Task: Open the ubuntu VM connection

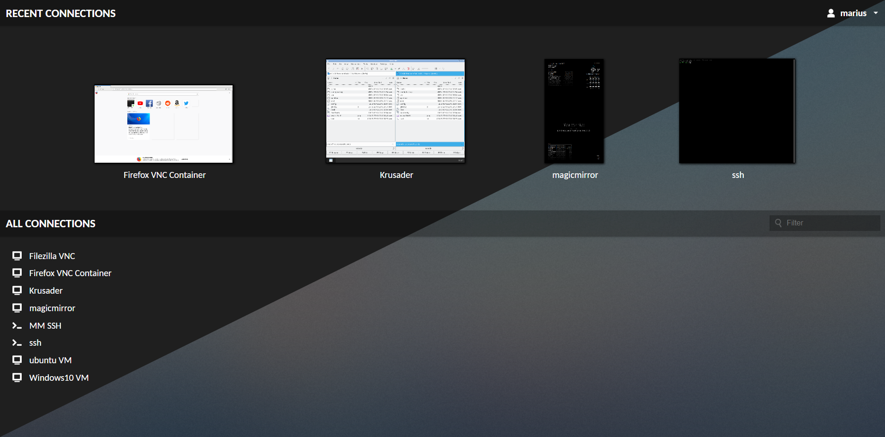Action: coord(50,360)
